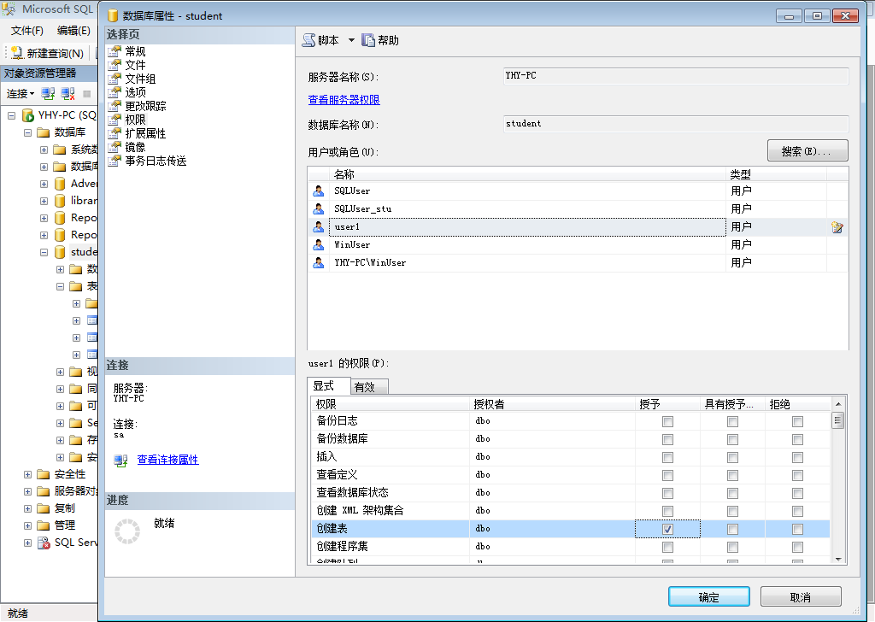Click the 新建查询 icon in SSMS toolbar
The height and width of the screenshot is (622, 875).
17,53
